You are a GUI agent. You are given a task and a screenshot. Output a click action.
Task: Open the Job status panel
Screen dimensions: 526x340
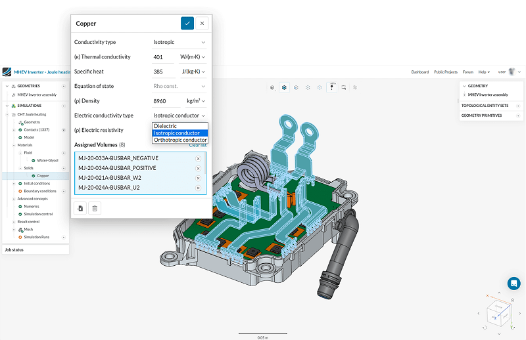coord(36,250)
